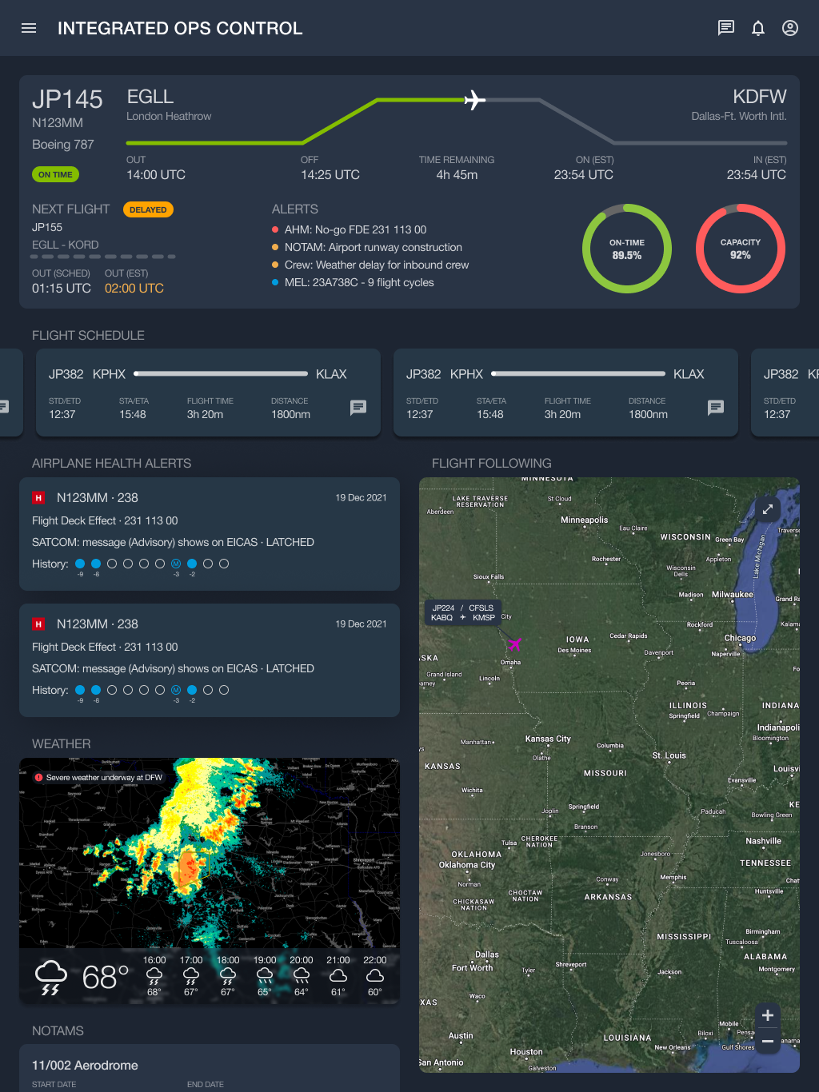Click the ON TIME status badge
Image resolution: width=819 pixels, height=1092 pixels.
pyautogui.click(x=55, y=174)
